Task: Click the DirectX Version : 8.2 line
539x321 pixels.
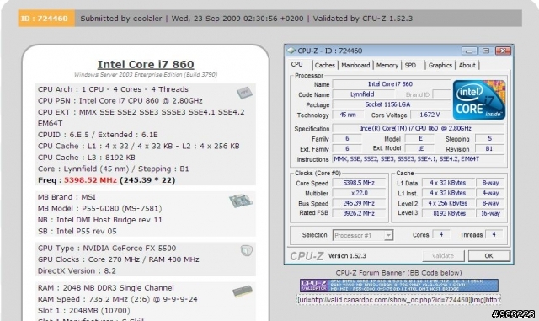Action: click(77, 270)
